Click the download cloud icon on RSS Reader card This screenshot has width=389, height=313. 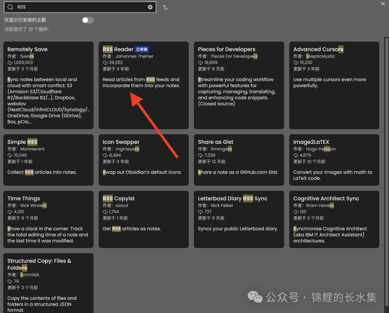tap(105, 62)
